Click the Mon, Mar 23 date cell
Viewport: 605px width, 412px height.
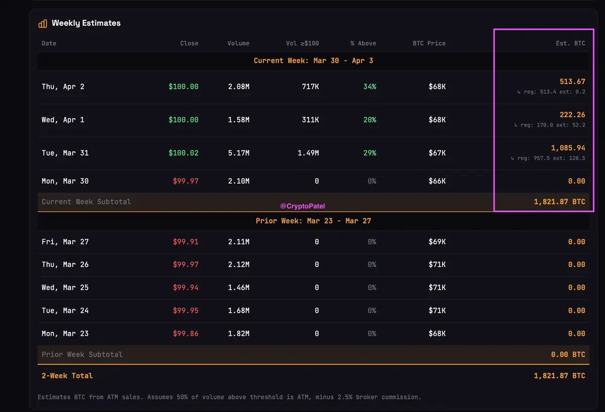[65, 334]
